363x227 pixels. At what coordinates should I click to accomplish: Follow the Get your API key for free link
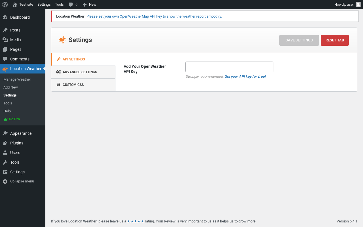[x=245, y=77]
